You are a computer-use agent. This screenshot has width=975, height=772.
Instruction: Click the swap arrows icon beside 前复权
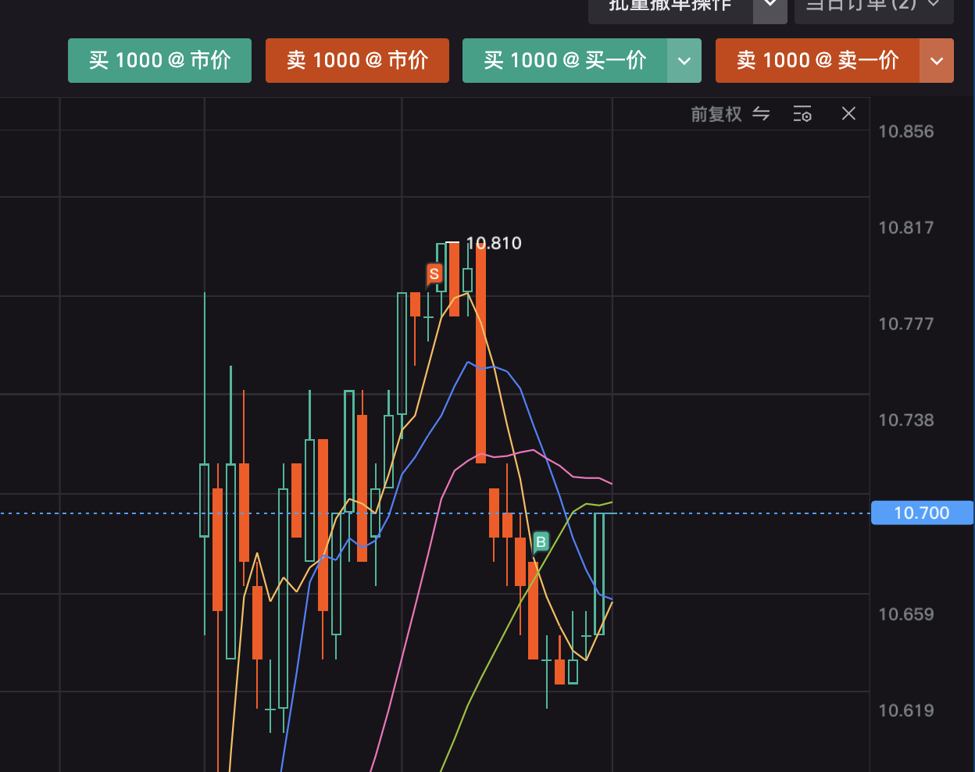(761, 114)
